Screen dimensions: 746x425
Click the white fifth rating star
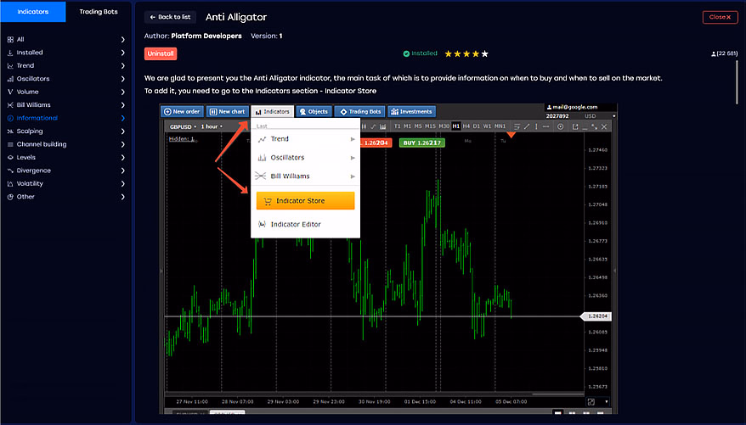coord(485,53)
